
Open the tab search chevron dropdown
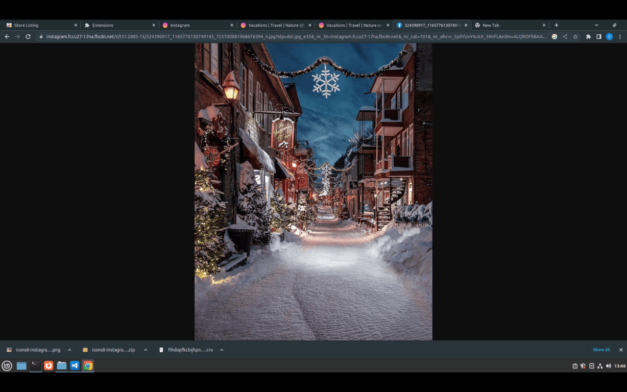pyautogui.click(x=596, y=25)
